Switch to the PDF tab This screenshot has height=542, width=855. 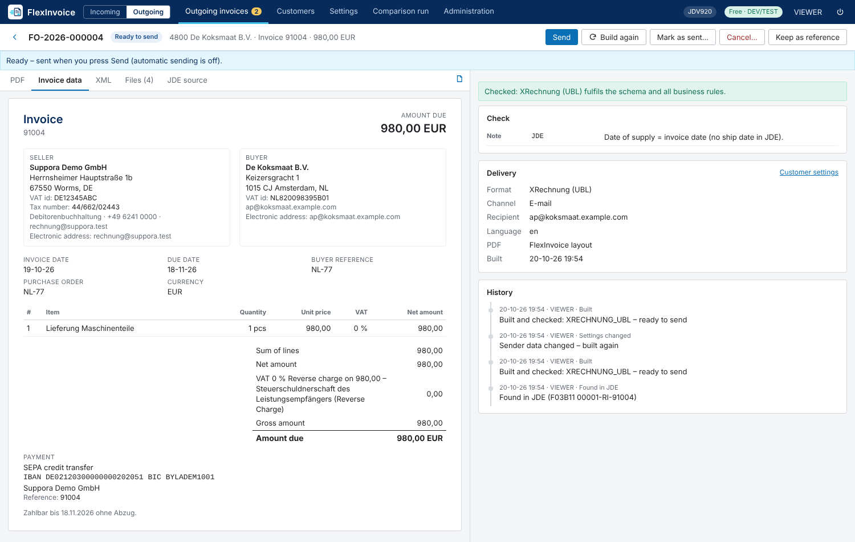click(x=17, y=80)
